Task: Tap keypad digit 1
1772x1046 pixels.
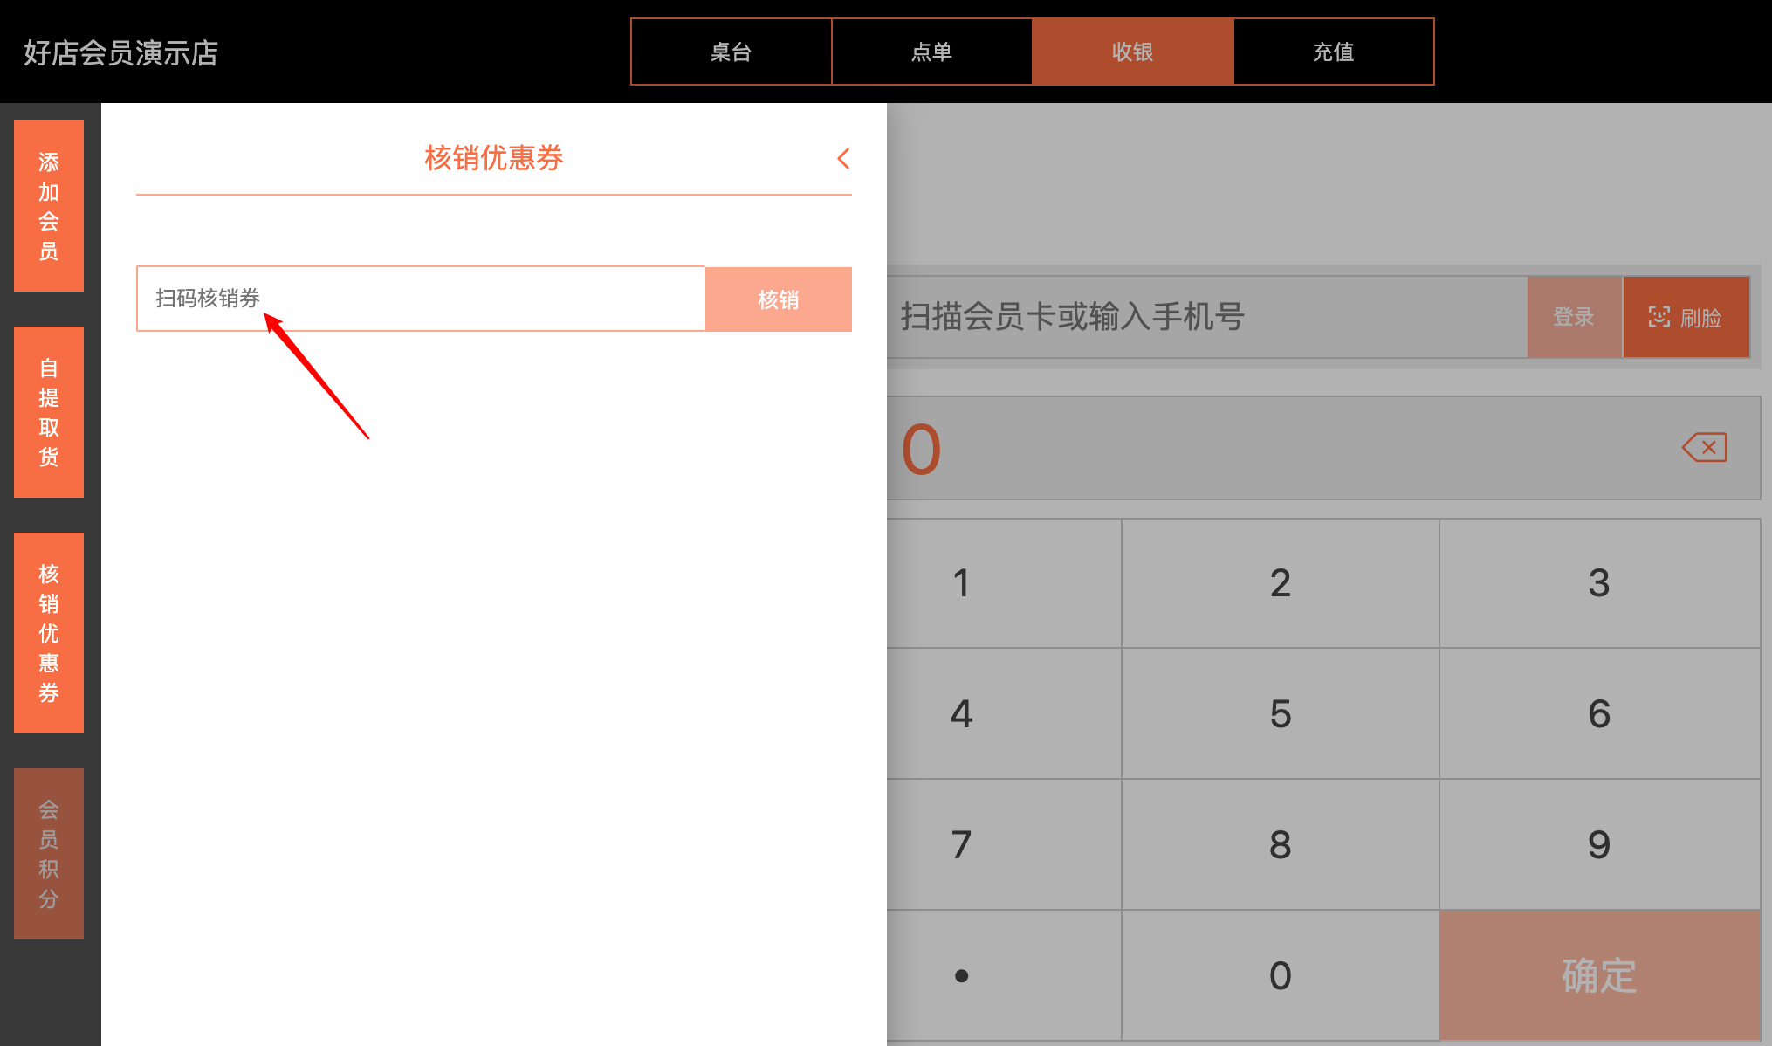Action: [1004, 583]
